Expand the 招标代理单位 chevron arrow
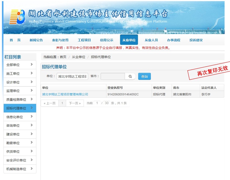Viewport: 230px width, 180px height. tap(32, 108)
